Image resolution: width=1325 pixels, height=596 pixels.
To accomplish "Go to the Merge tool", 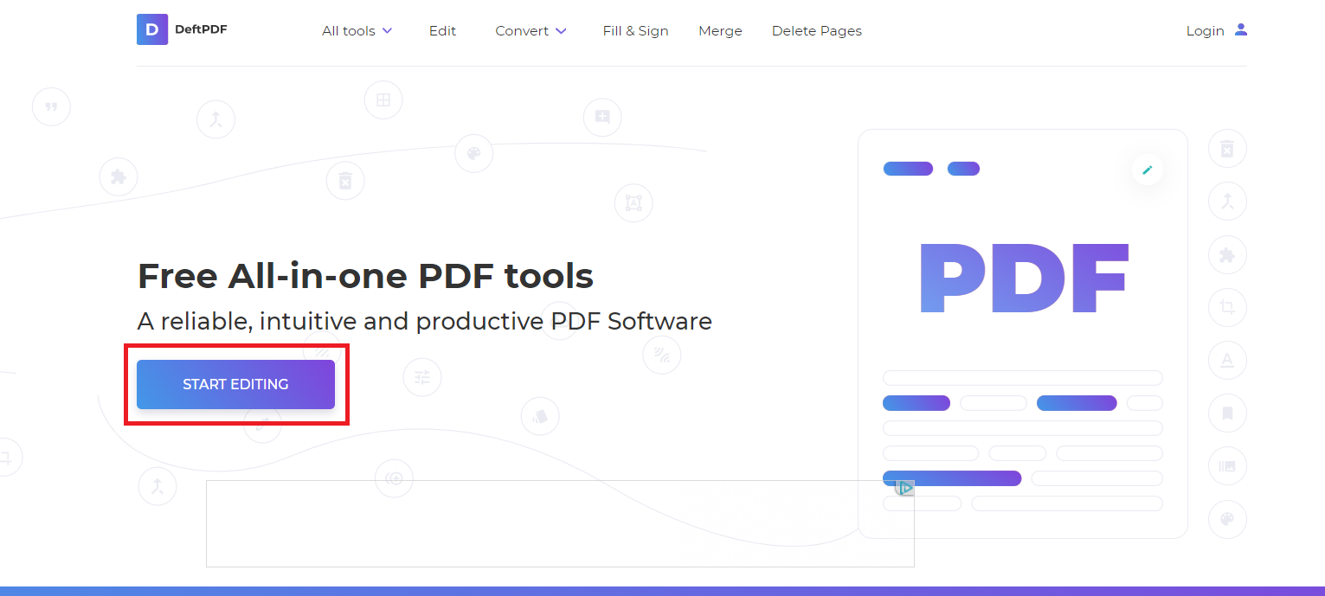I will pyautogui.click(x=720, y=31).
